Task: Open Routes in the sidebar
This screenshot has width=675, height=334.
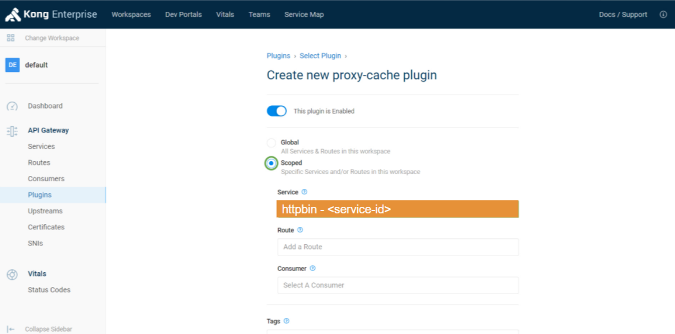Action: click(39, 163)
